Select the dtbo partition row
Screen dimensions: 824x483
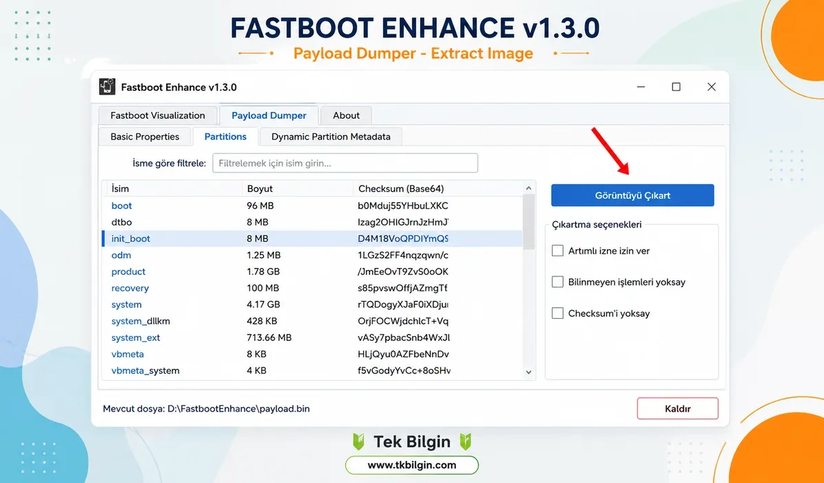[312, 222]
